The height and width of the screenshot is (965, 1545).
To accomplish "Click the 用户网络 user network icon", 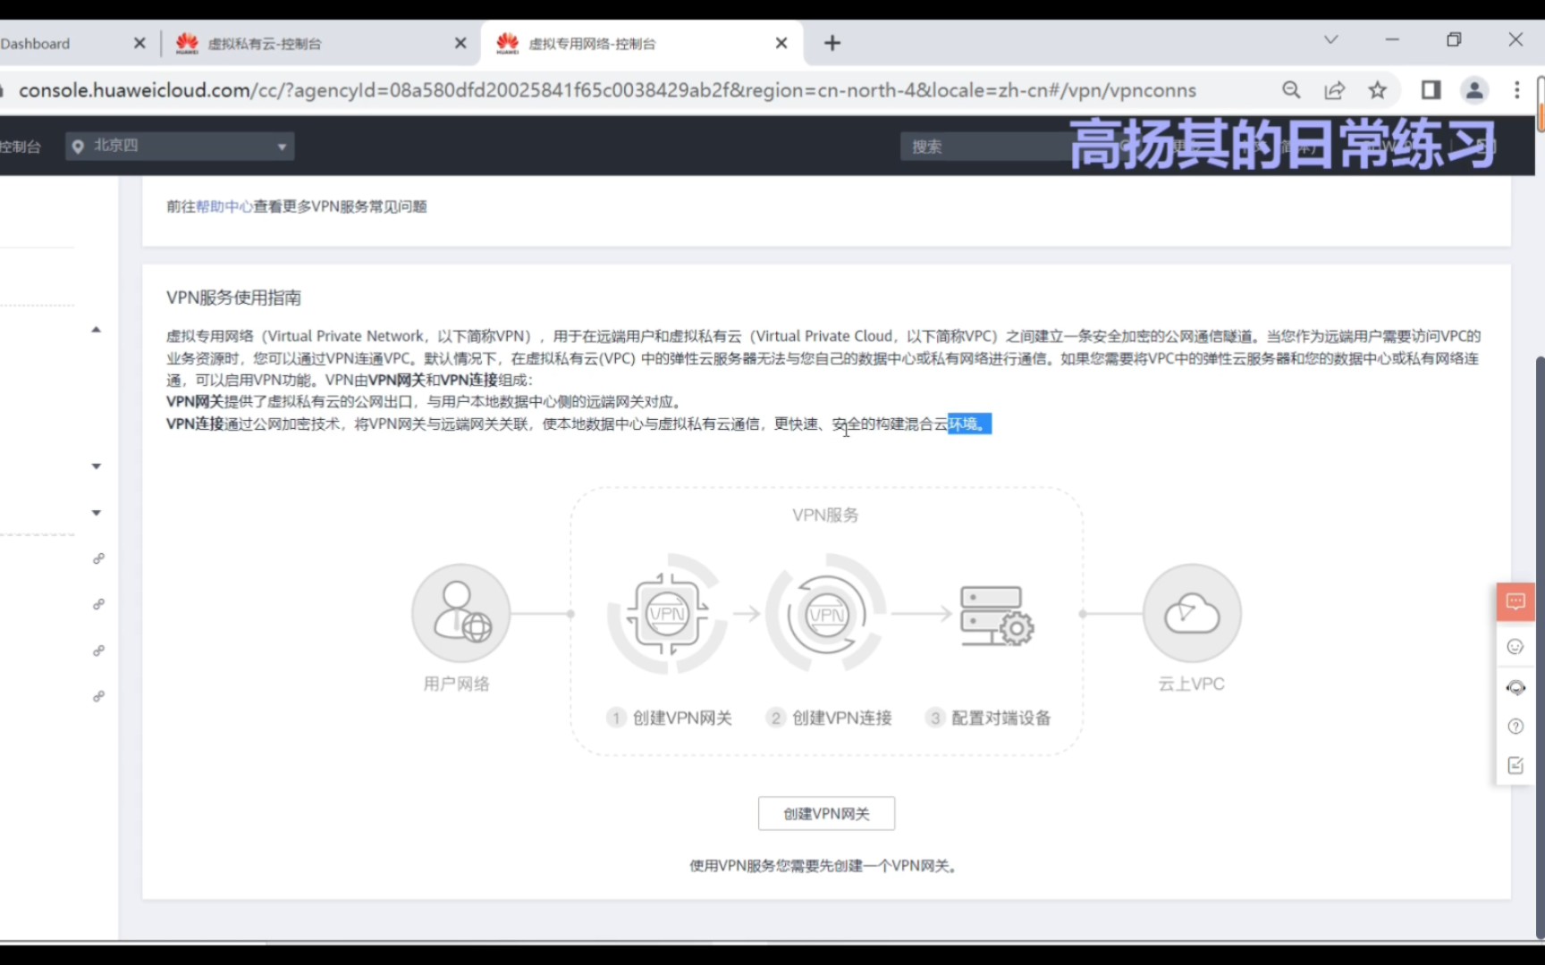I will point(460,613).
